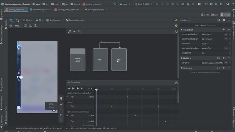Switch to Split view mode
Screen dimensions: 235x132
point(215,15)
